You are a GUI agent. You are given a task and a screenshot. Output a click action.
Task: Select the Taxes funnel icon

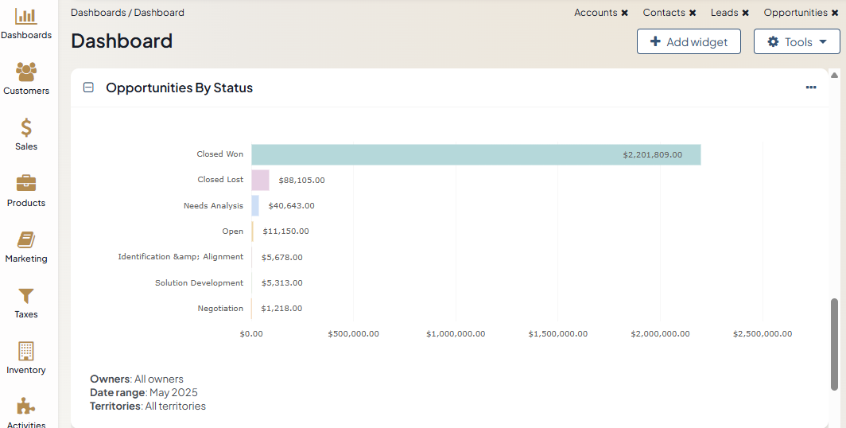[26, 296]
